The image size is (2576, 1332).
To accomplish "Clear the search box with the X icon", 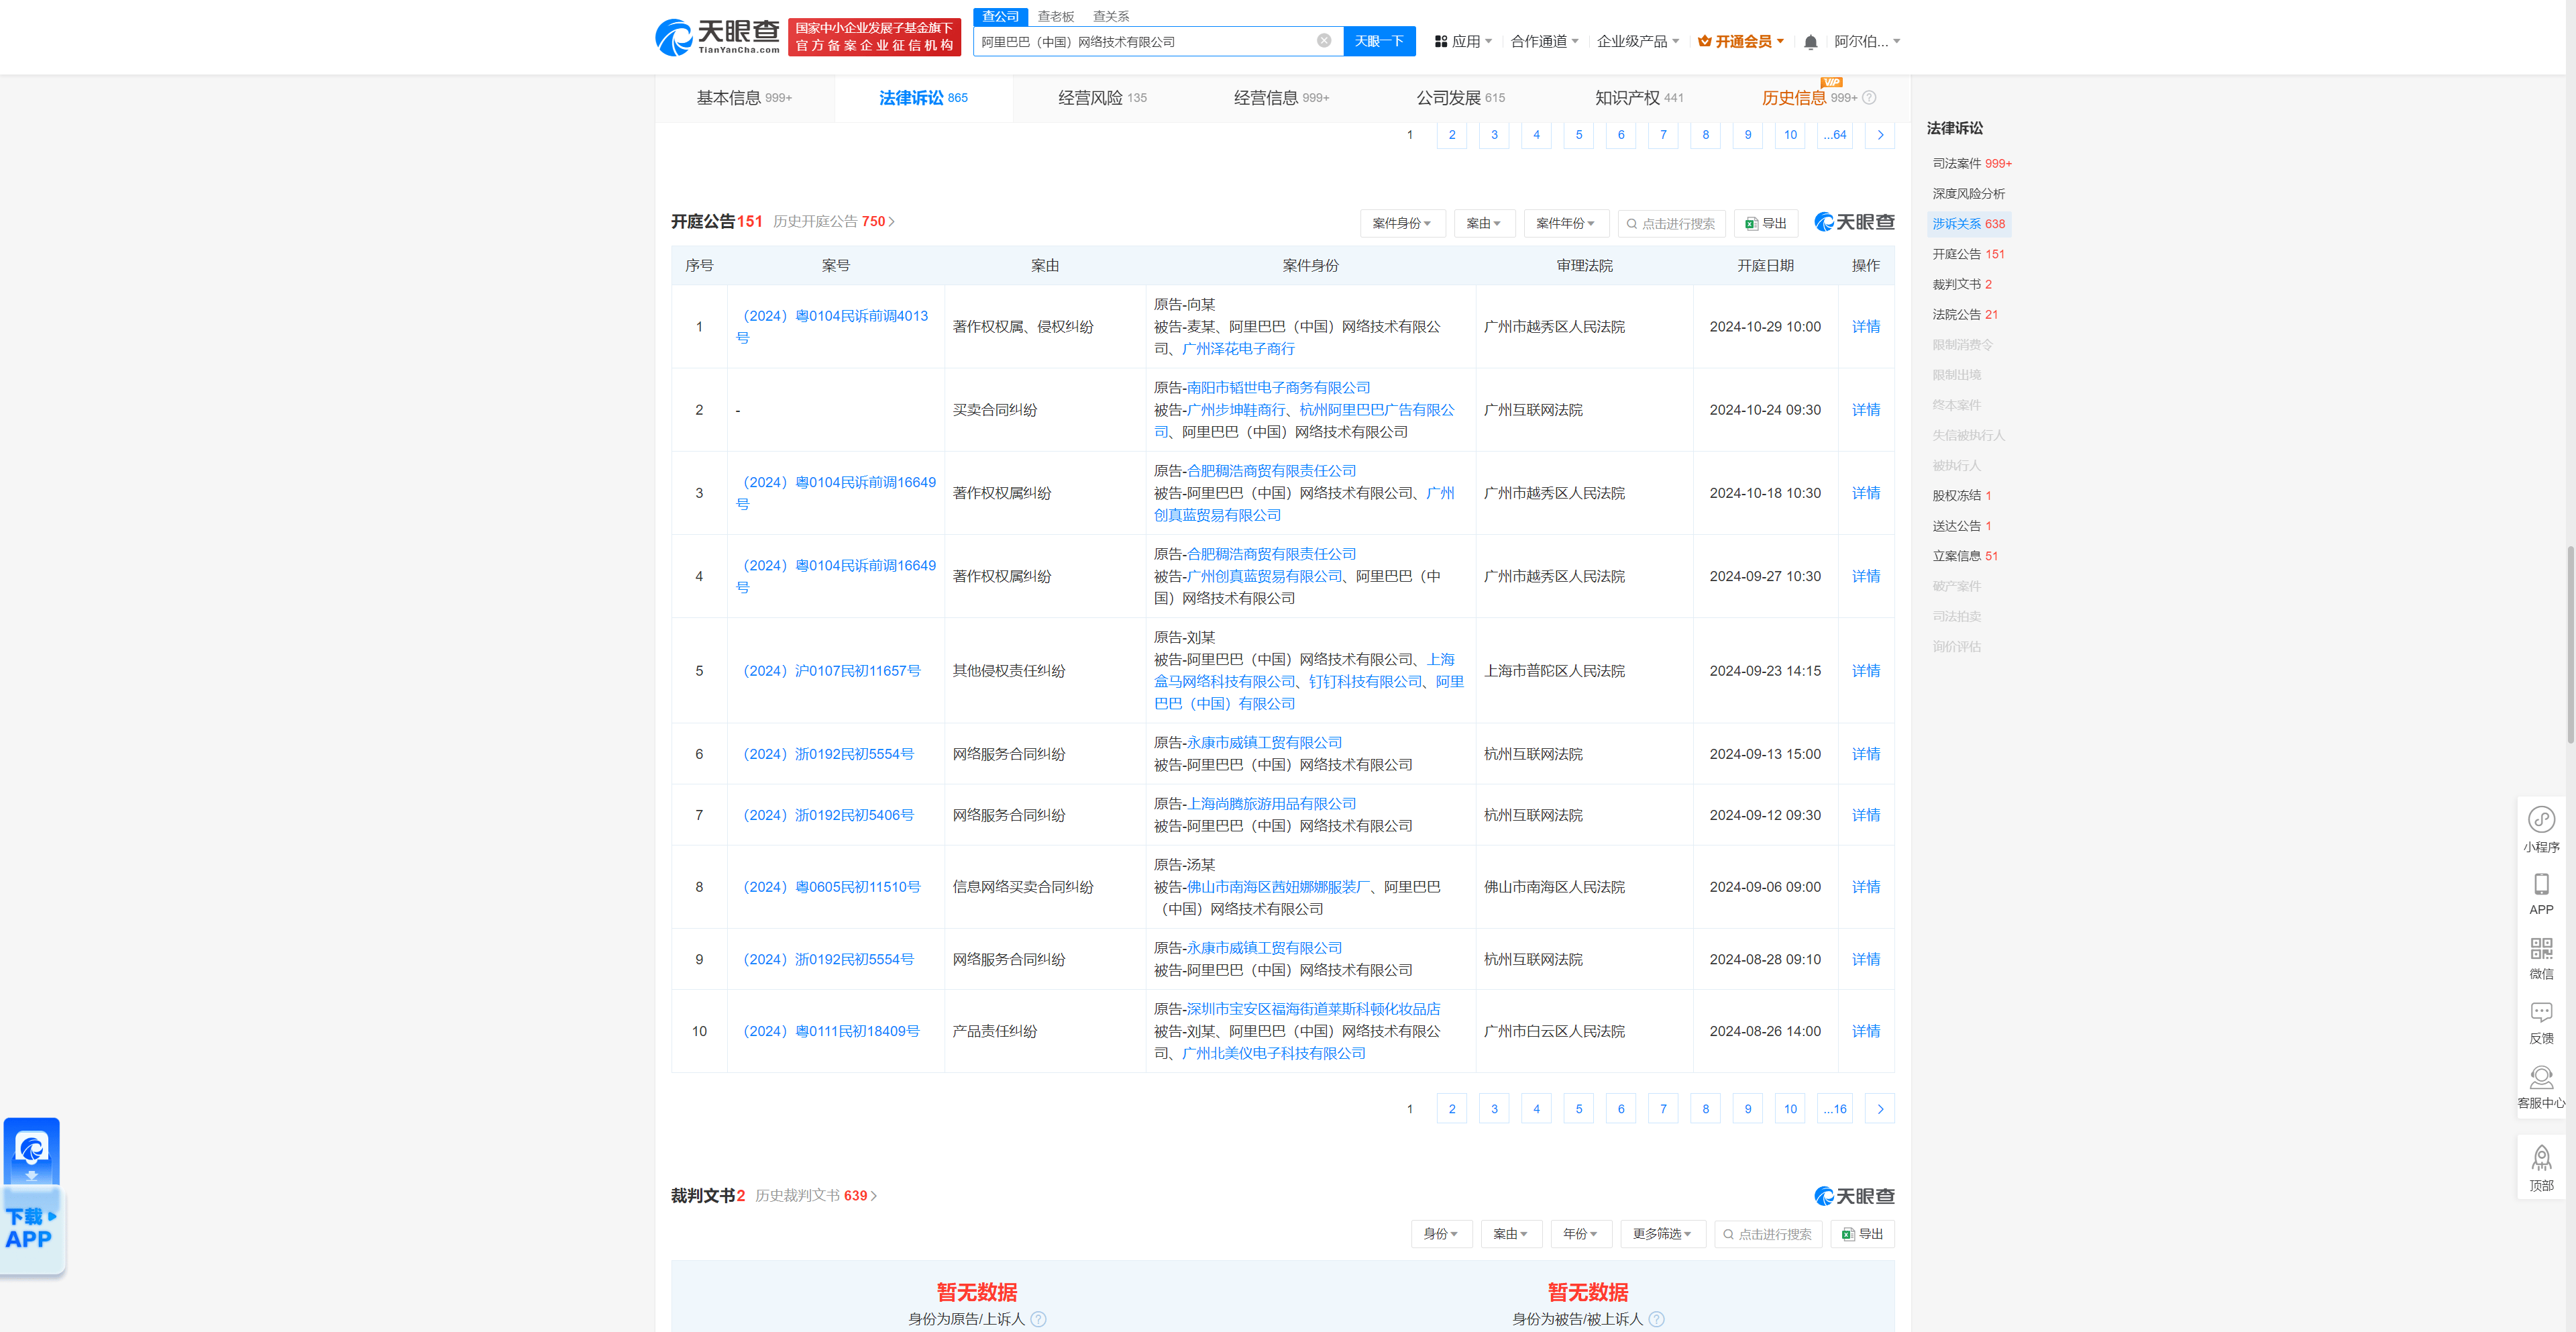I will [1324, 41].
